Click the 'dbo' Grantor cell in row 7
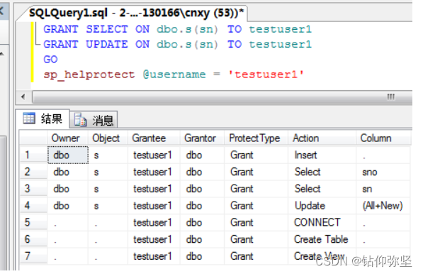 click(203, 256)
